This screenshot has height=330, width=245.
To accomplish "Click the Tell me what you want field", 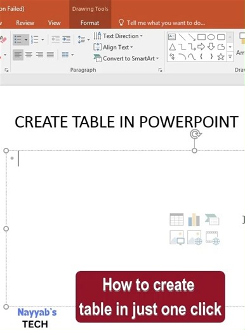I will (162, 23).
